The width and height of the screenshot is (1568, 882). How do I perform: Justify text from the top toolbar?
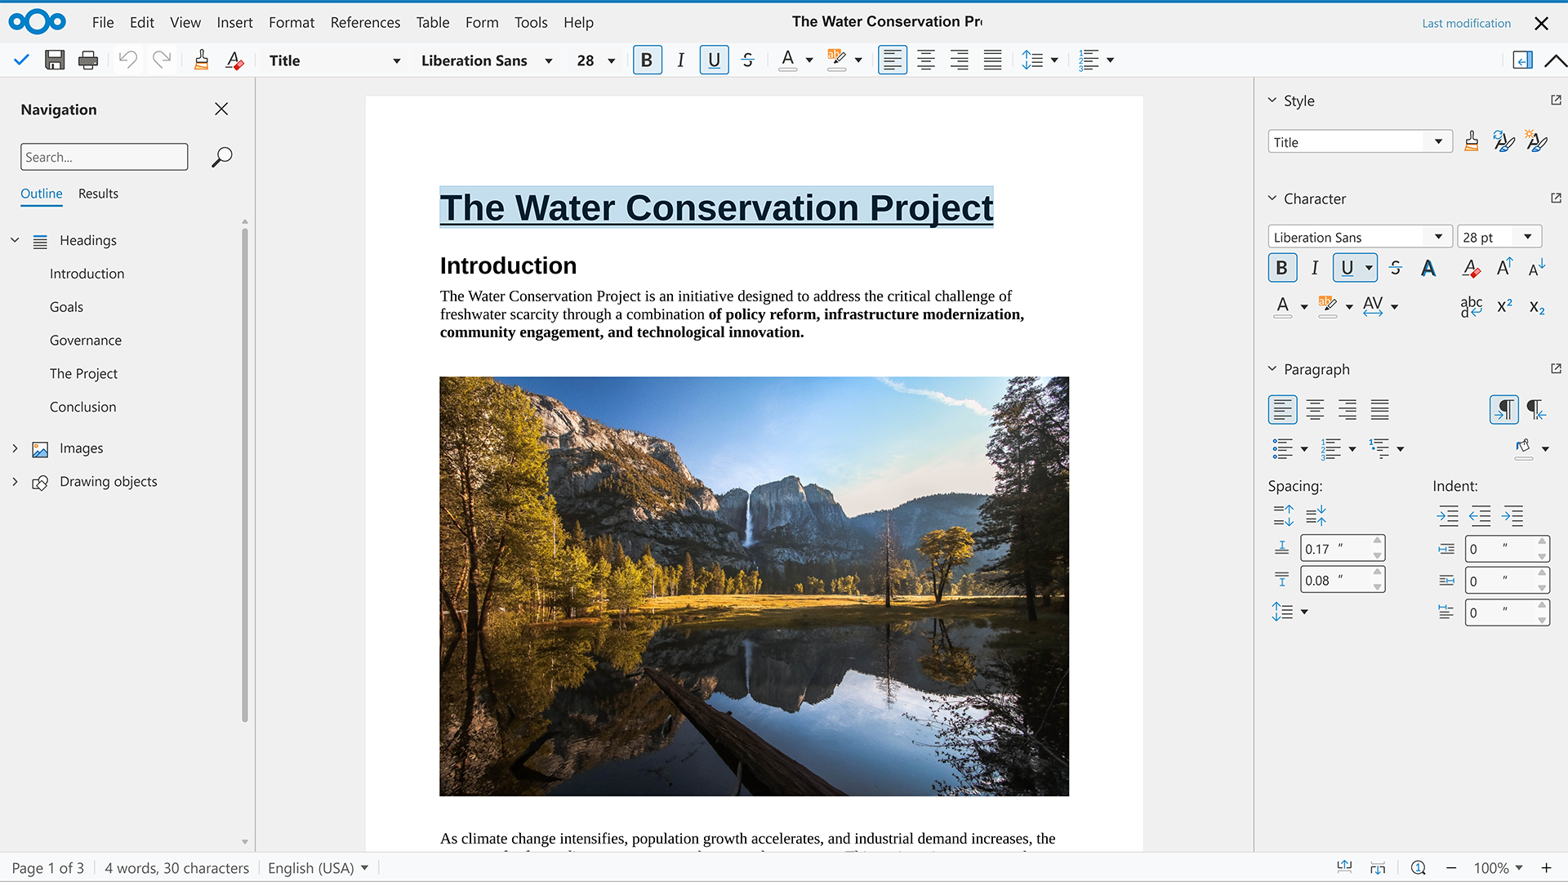pos(992,60)
